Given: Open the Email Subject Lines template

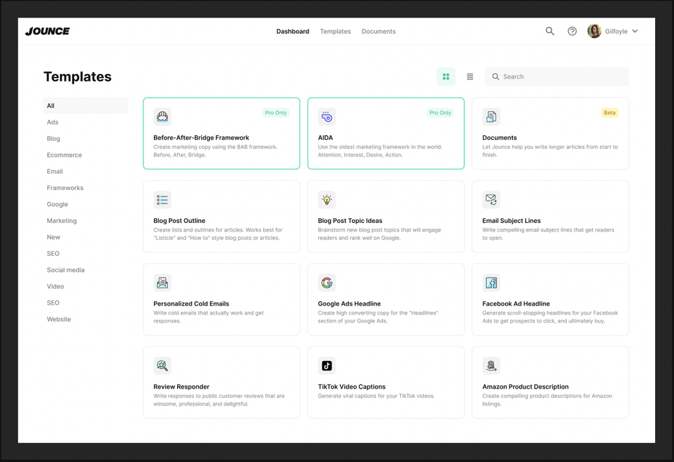Looking at the screenshot, I should click(550, 216).
